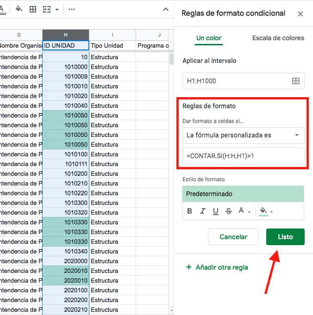Select column J header
Screen dimensions: 313x315
pos(152,35)
